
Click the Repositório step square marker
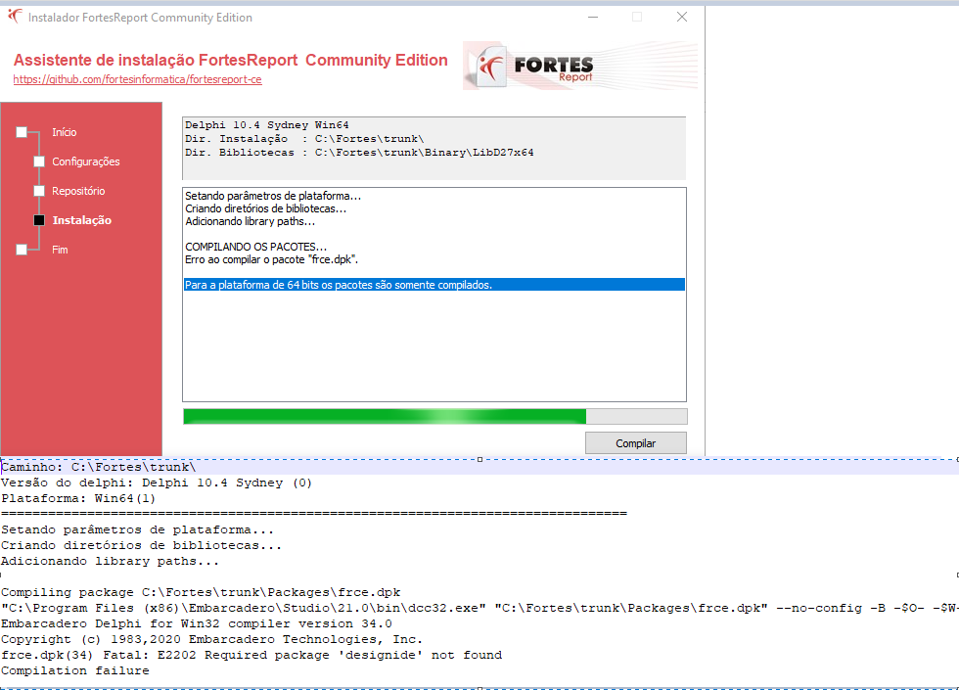click(39, 191)
